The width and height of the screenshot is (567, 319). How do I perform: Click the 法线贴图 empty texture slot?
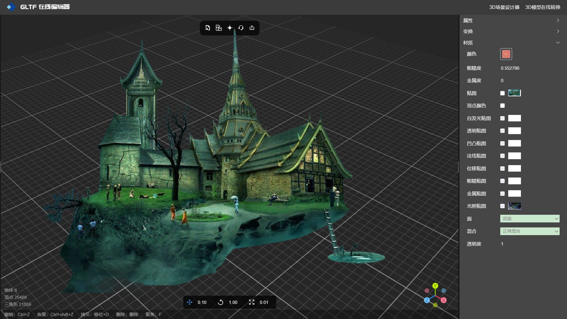514,156
